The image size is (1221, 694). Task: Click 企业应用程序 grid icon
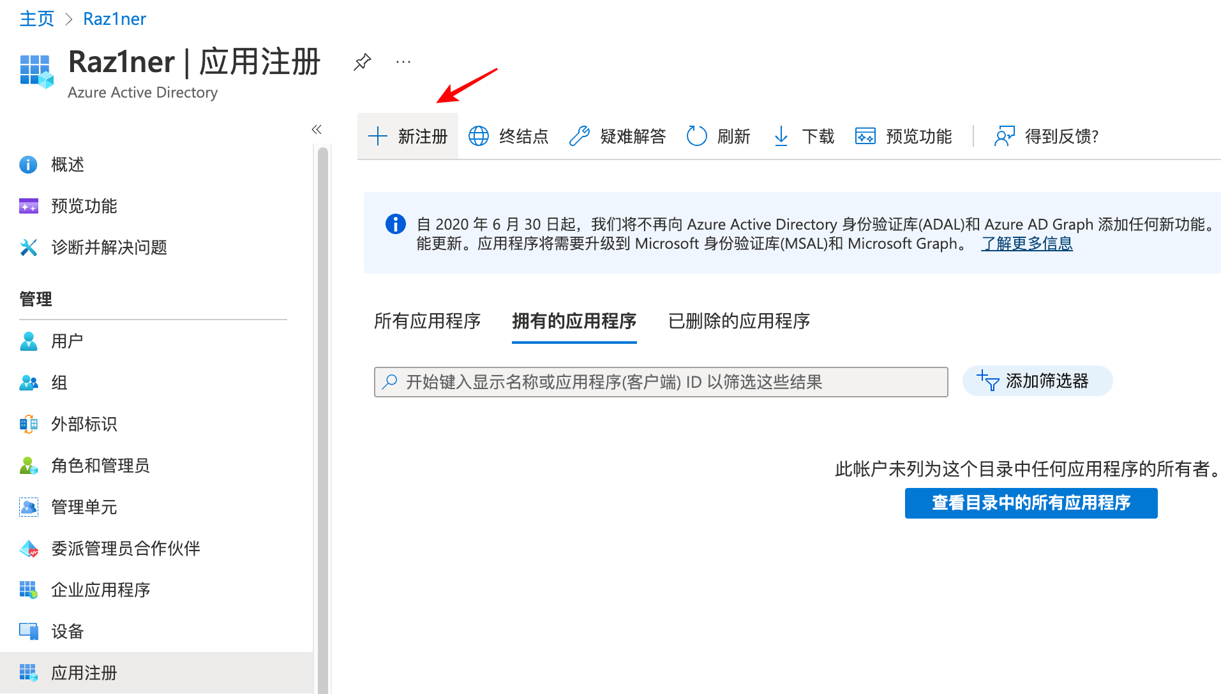click(x=28, y=590)
